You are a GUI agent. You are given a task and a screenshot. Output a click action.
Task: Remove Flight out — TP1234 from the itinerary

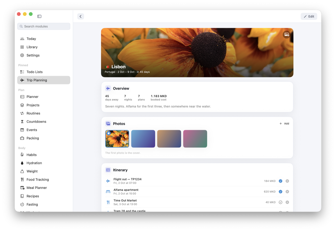tap(287, 181)
